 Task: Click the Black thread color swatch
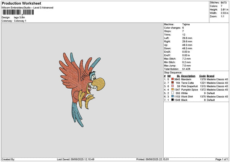(172, 100)
